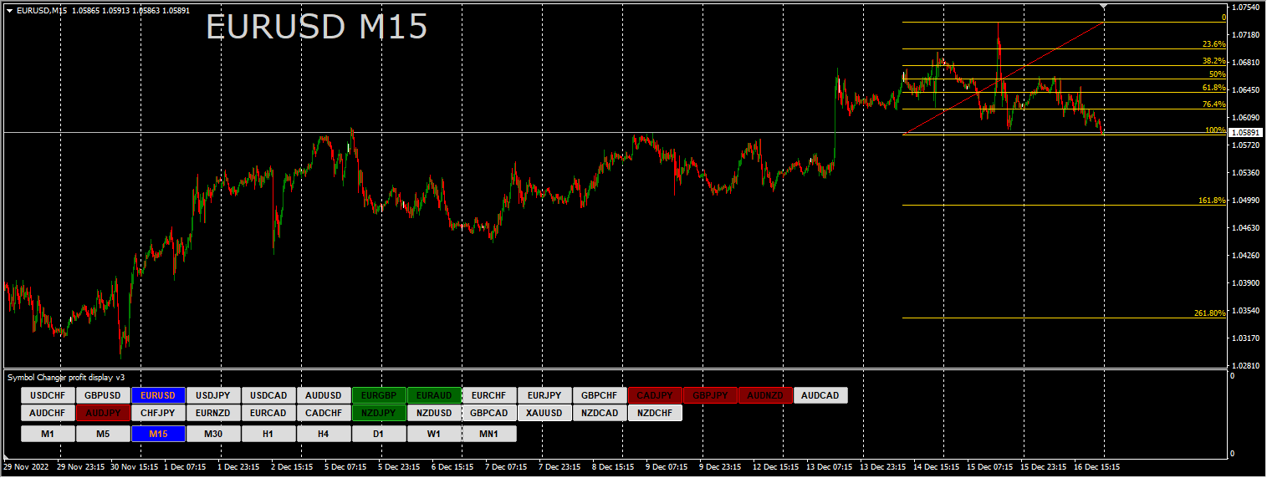
Task: Load EURJPY symbol
Action: click(x=544, y=395)
